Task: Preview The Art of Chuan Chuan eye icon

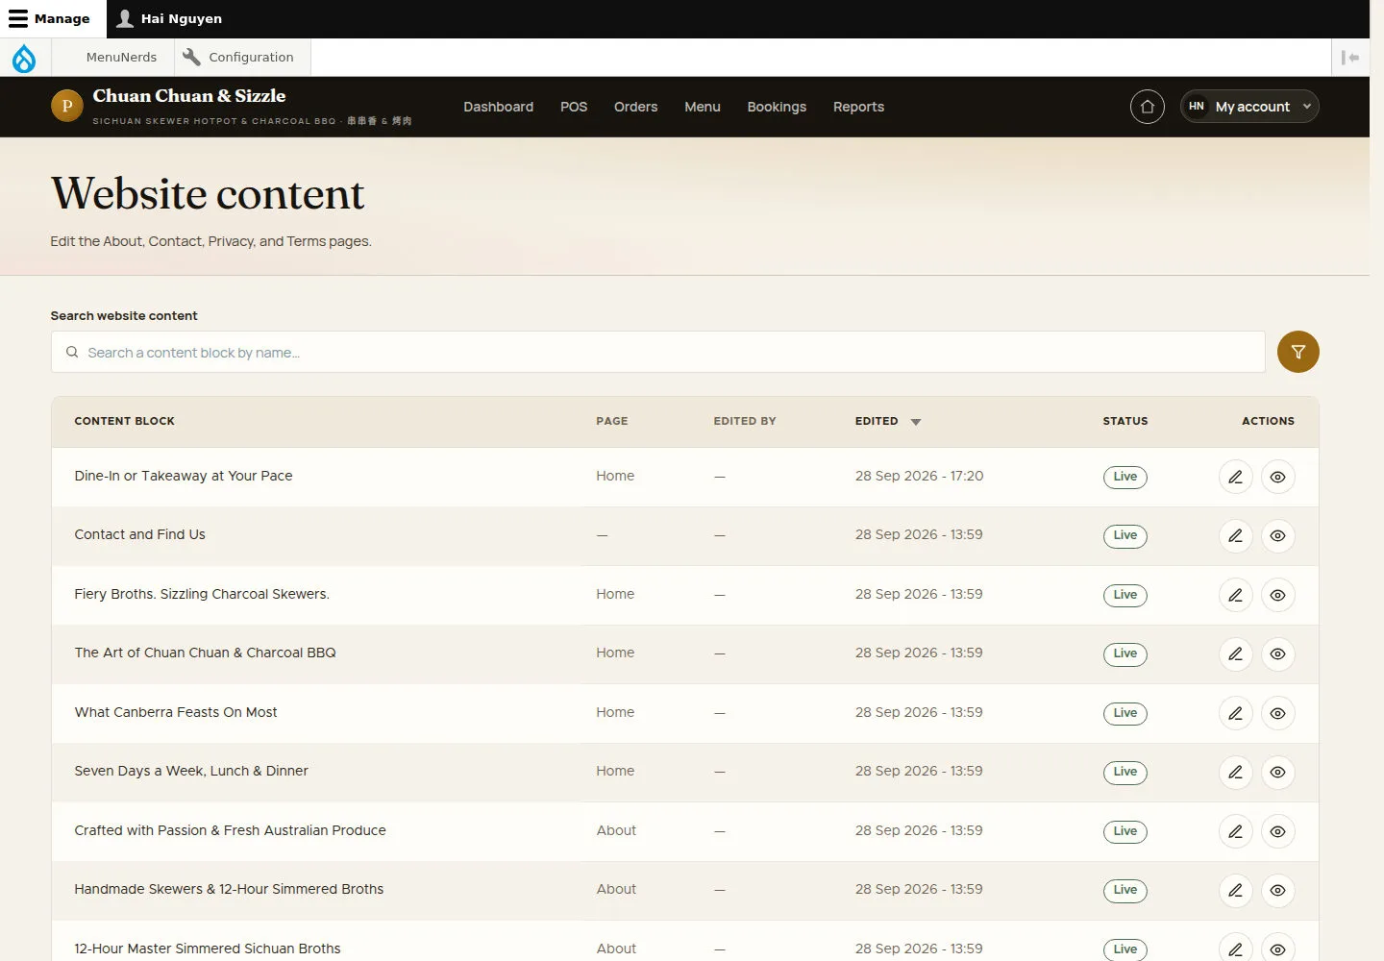Action: [x=1277, y=653]
